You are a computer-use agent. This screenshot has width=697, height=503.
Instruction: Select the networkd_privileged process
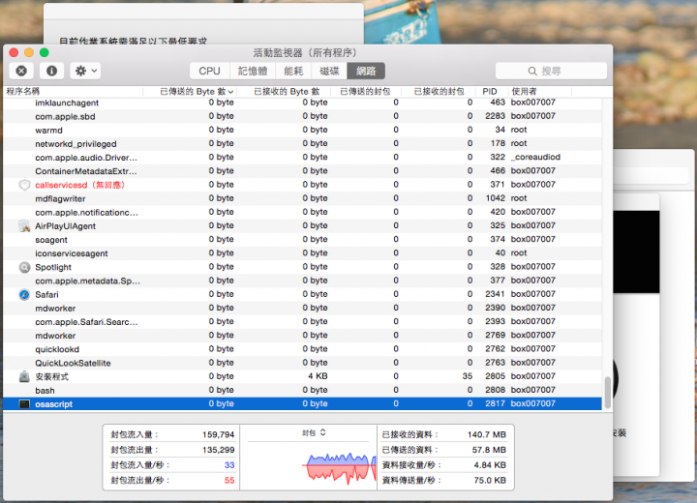[x=302, y=143]
